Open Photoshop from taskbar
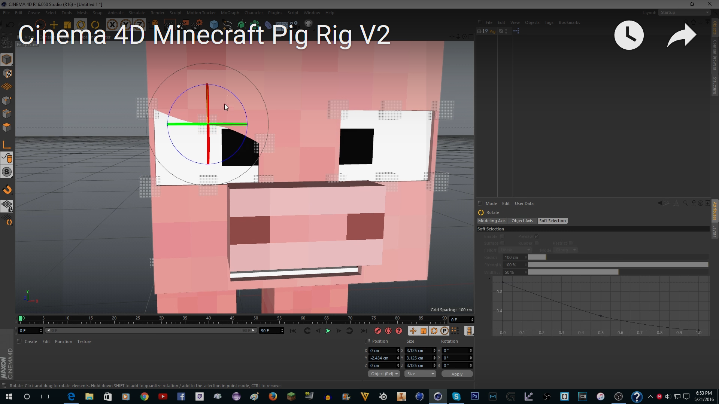719x404 pixels. pyautogui.click(x=474, y=396)
